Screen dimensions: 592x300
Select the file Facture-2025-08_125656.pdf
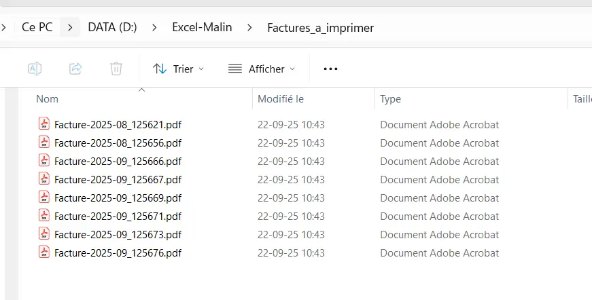(x=118, y=143)
